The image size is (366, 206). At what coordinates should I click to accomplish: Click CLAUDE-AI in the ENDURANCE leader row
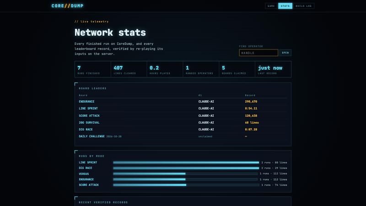click(x=206, y=102)
